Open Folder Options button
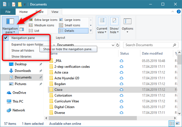 (x=128, y=26)
